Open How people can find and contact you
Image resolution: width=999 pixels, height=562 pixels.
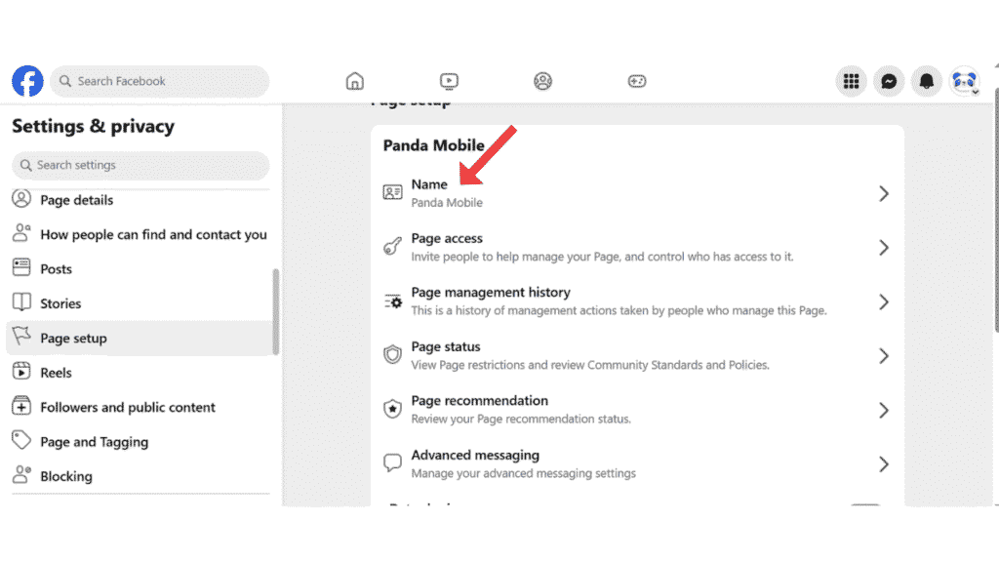point(139,234)
